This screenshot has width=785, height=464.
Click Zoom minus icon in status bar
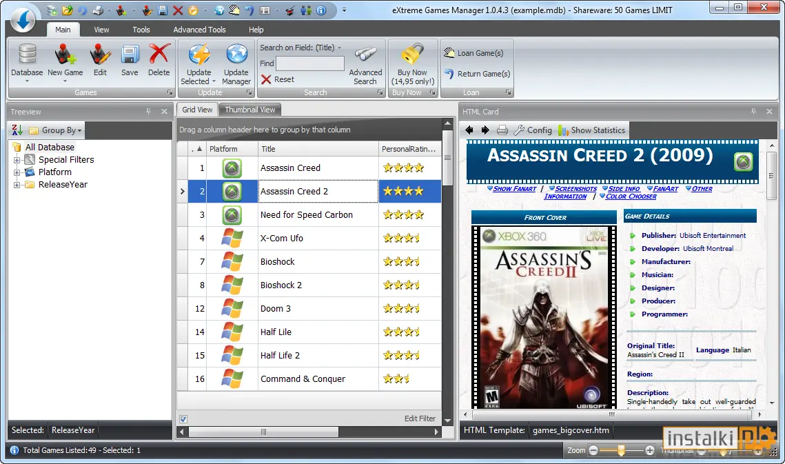pos(593,450)
